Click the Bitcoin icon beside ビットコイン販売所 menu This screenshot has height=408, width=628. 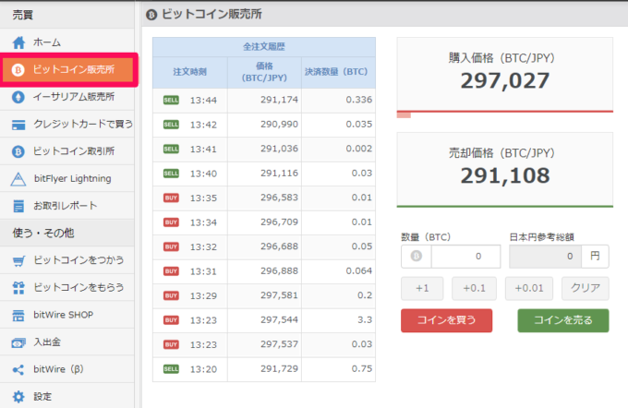(x=18, y=70)
